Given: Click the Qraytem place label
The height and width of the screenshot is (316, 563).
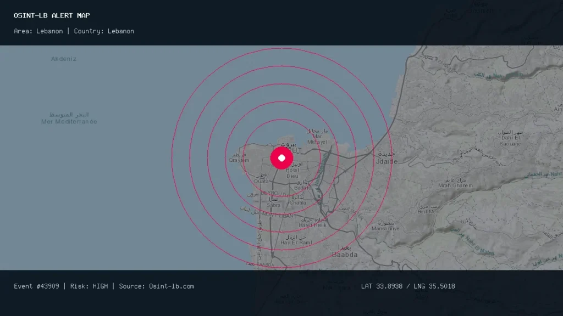Looking at the screenshot, I should [x=239, y=160].
